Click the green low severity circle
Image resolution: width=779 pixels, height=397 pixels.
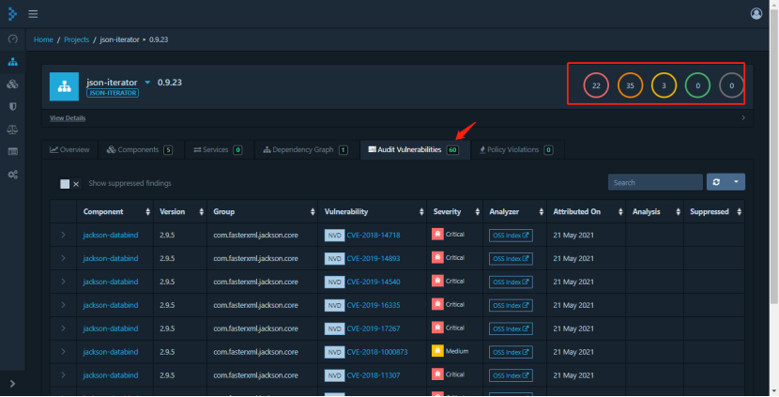coord(697,85)
